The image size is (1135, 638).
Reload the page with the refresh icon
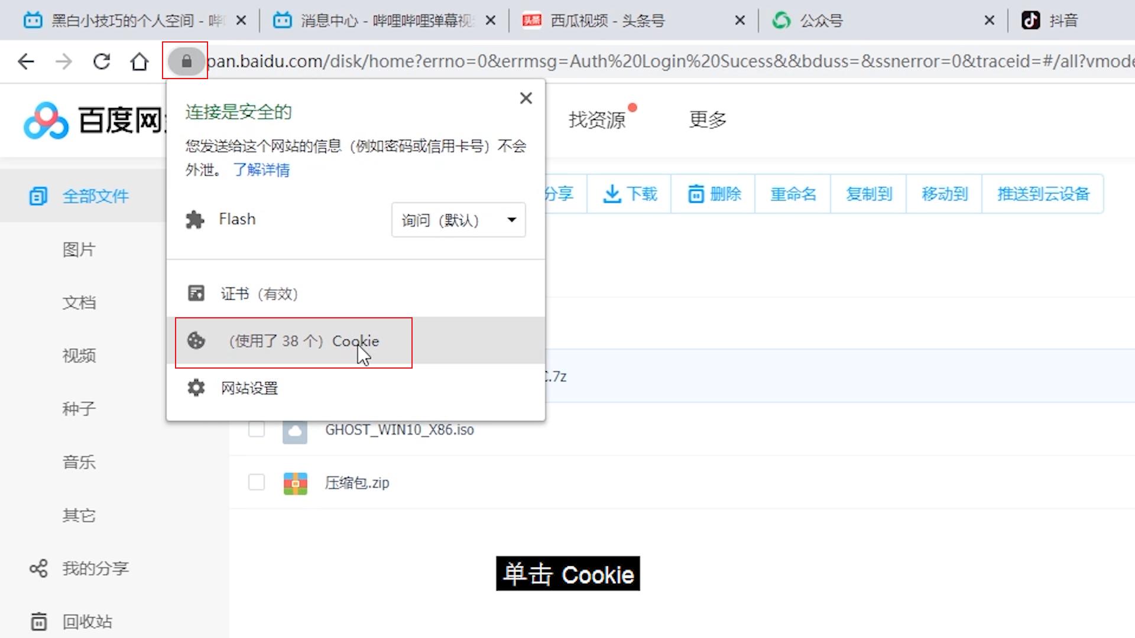[x=101, y=61]
